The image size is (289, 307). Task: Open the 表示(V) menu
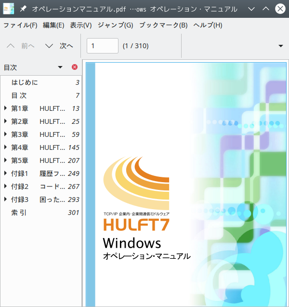point(81,25)
